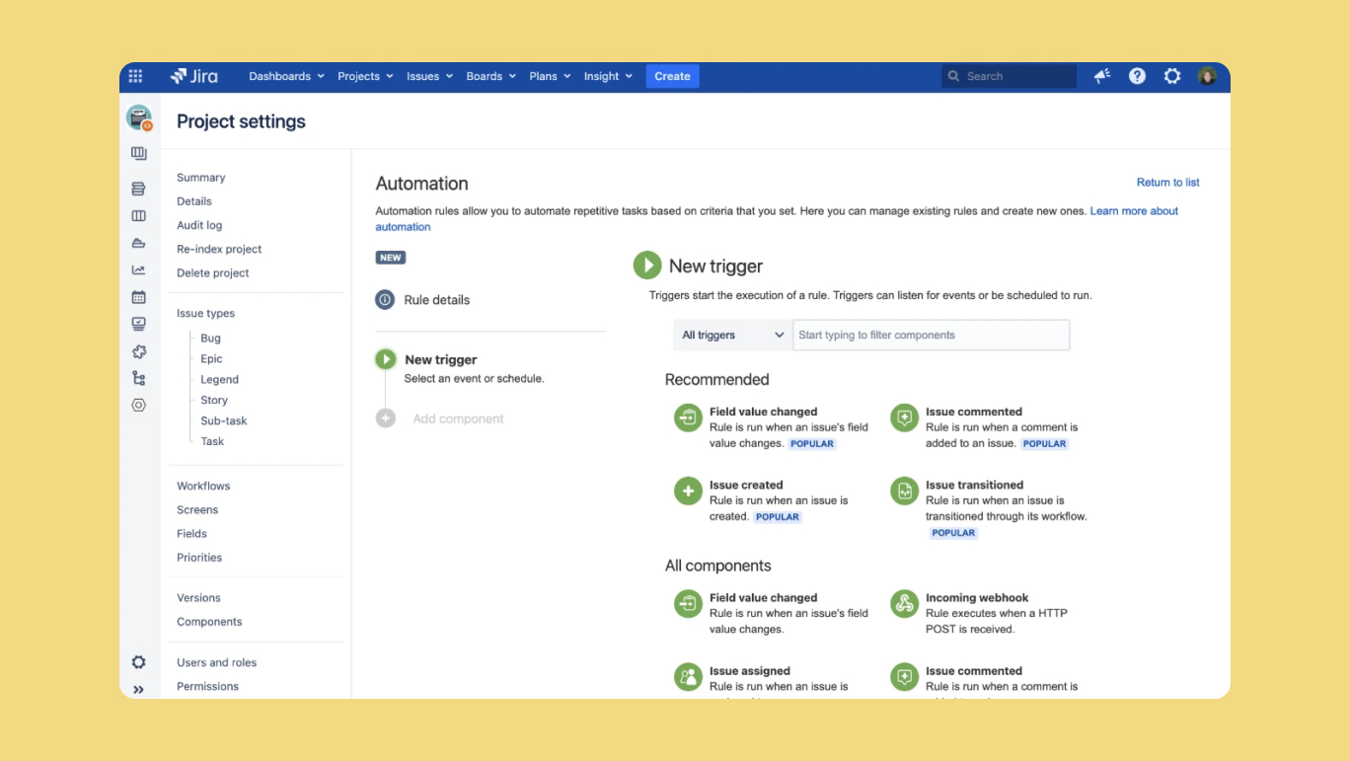Open the Dashboards menu
This screenshot has height=761, width=1350.
[x=286, y=76]
